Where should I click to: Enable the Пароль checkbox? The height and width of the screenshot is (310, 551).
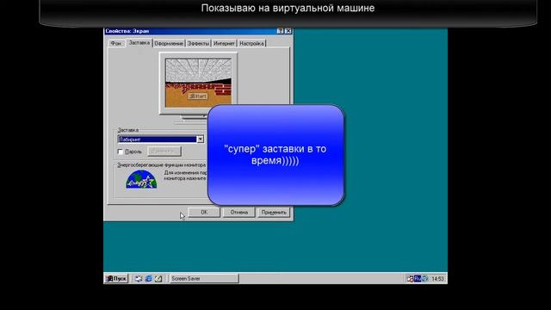coord(121,152)
